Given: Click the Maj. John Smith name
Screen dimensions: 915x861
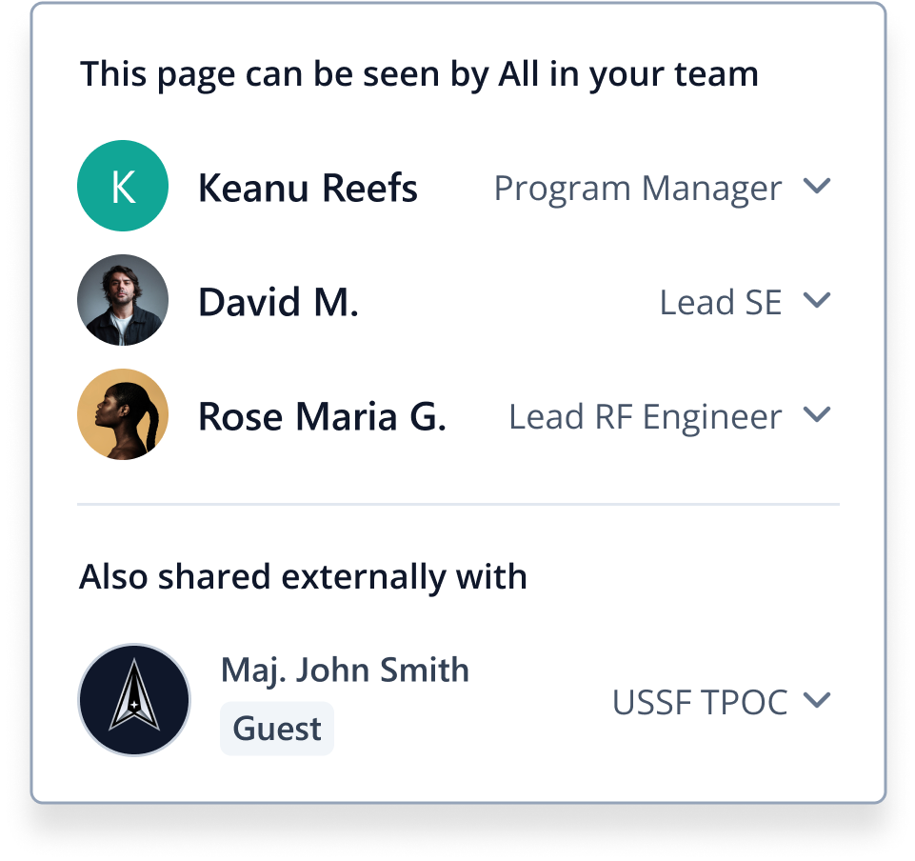Looking at the screenshot, I should [x=345, y=670].
